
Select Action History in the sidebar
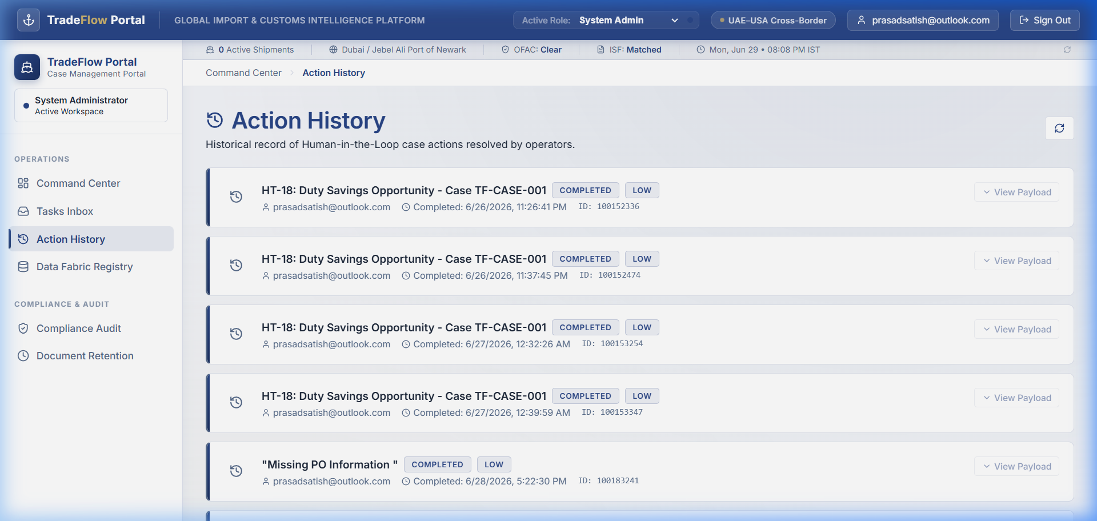tap(91, 239)
